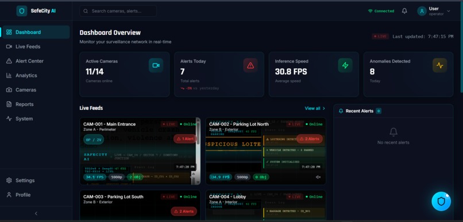Click the LIVE badge on CAM-001
The width and height of the screenshot is (463, 222).
(169, 124)
